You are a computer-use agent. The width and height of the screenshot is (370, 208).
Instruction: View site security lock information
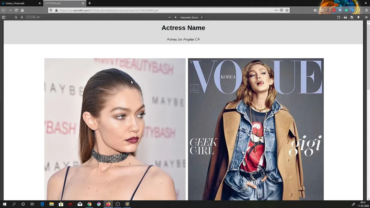56,10
